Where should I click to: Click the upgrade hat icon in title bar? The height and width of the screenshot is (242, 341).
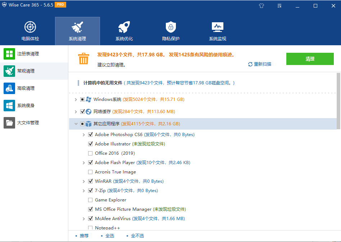(261, 6)
